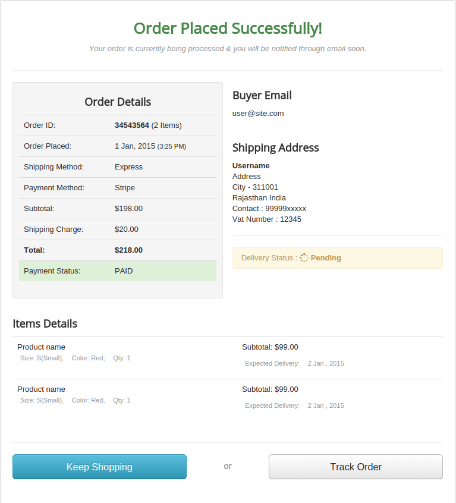Image resolution: width=456 pixels, height=503 pixels.
Task: Click the Order Placed Successfully heading
Action: click(x=228, y=29)
